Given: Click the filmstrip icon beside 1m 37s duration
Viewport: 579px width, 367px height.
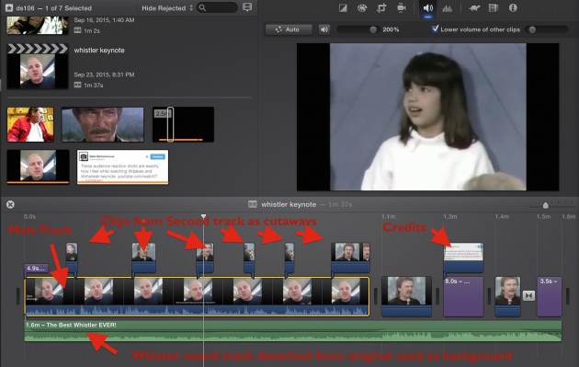Looking at the screenshot, I should point(77,85).
